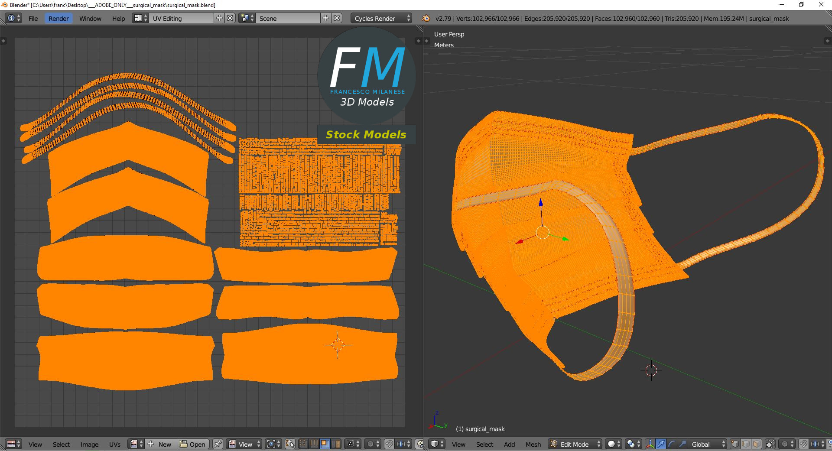Select UV vertex selection mode
This screenshot has height=451, width=832.
(303, 444)
